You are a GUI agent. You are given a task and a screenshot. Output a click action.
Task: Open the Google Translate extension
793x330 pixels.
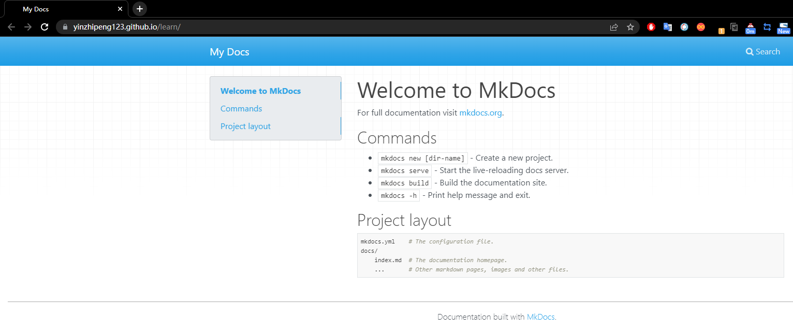click(668, 27)
